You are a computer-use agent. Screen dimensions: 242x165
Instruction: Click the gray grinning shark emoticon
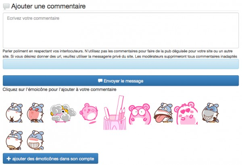(211, 113)
